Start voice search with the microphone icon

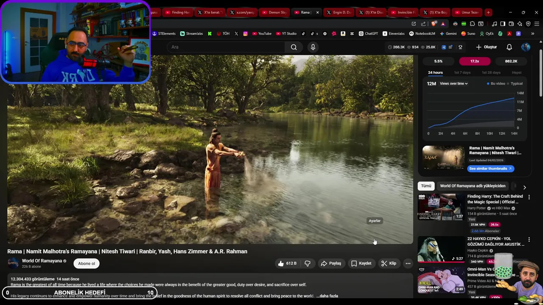click(x=313, y=47)
